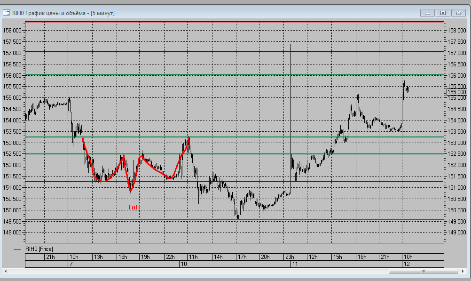Screen dimensions: 471x281
Task: Minimize the RIH0 chart window
Action: [x=427, y=13]
